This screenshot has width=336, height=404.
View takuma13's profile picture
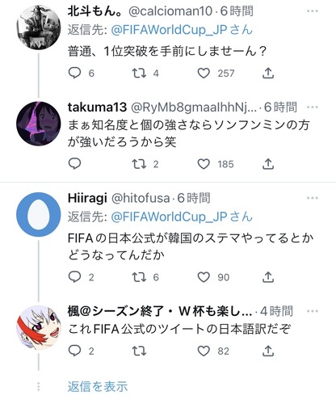coord(39,124)
